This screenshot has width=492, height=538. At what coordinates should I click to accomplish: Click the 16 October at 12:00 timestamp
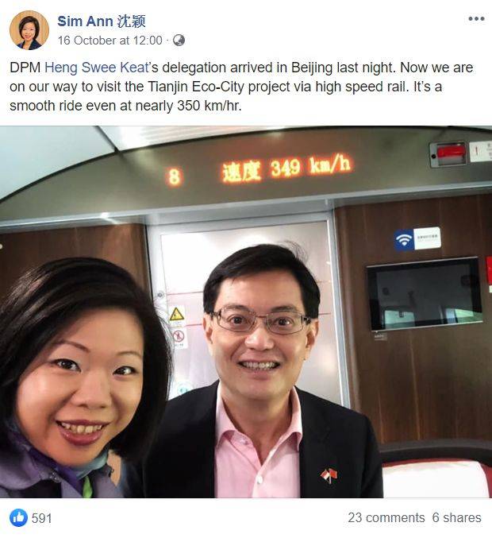[110, 41]
